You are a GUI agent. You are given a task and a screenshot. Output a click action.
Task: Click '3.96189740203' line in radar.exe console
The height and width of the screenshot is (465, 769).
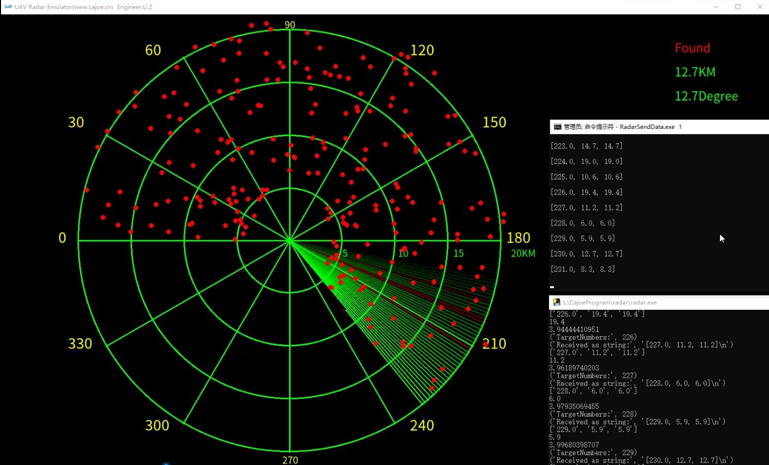pyautogui.click(x=574, y=368)
